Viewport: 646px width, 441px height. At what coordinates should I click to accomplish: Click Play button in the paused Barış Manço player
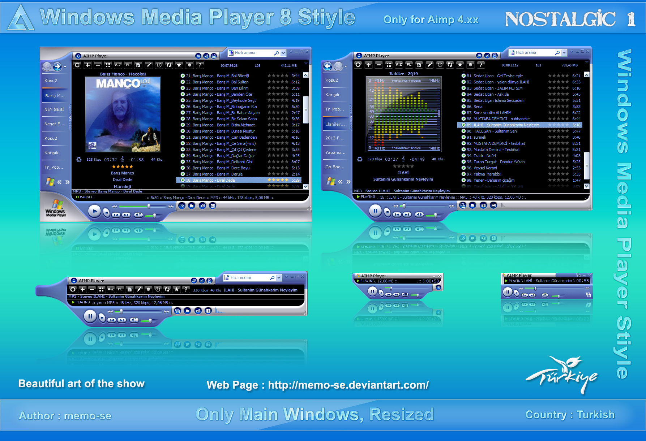(x=94, y=211)
